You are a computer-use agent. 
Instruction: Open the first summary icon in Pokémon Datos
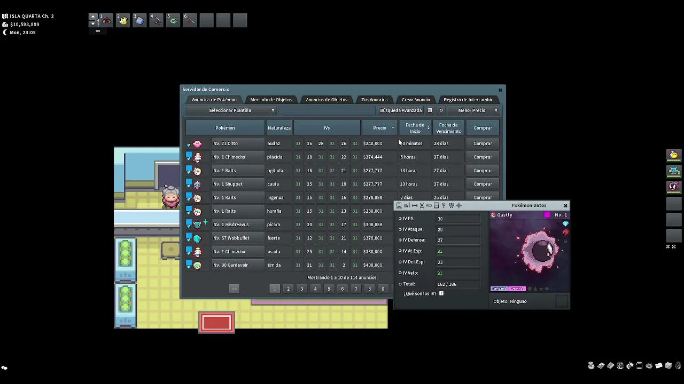pyautogui.click(x=399, y=205)
